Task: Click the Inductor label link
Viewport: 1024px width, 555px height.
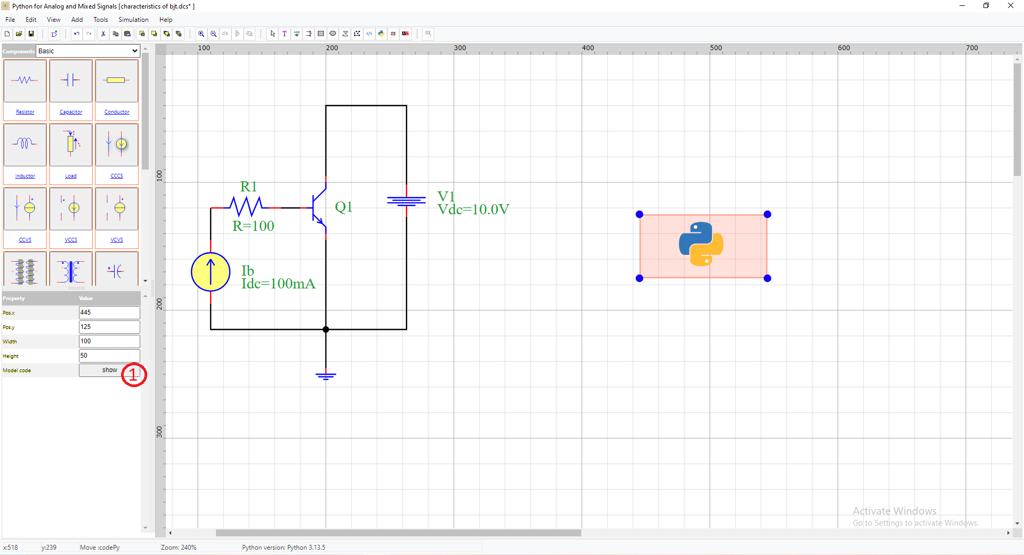Action: pos(25,176)
